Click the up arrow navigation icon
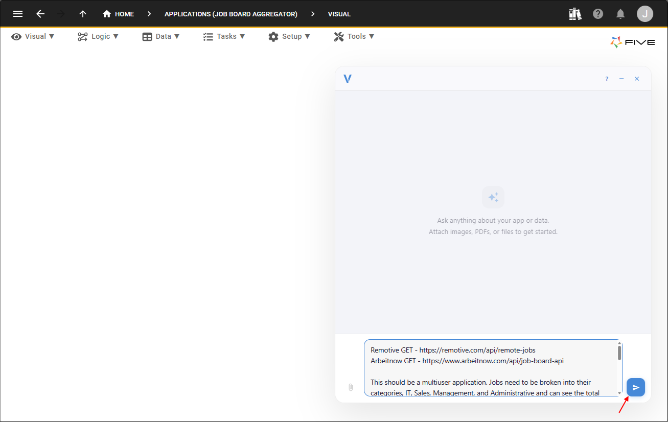 [x=83, y=14]
